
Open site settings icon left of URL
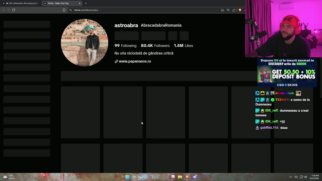(x=70, y=10)
